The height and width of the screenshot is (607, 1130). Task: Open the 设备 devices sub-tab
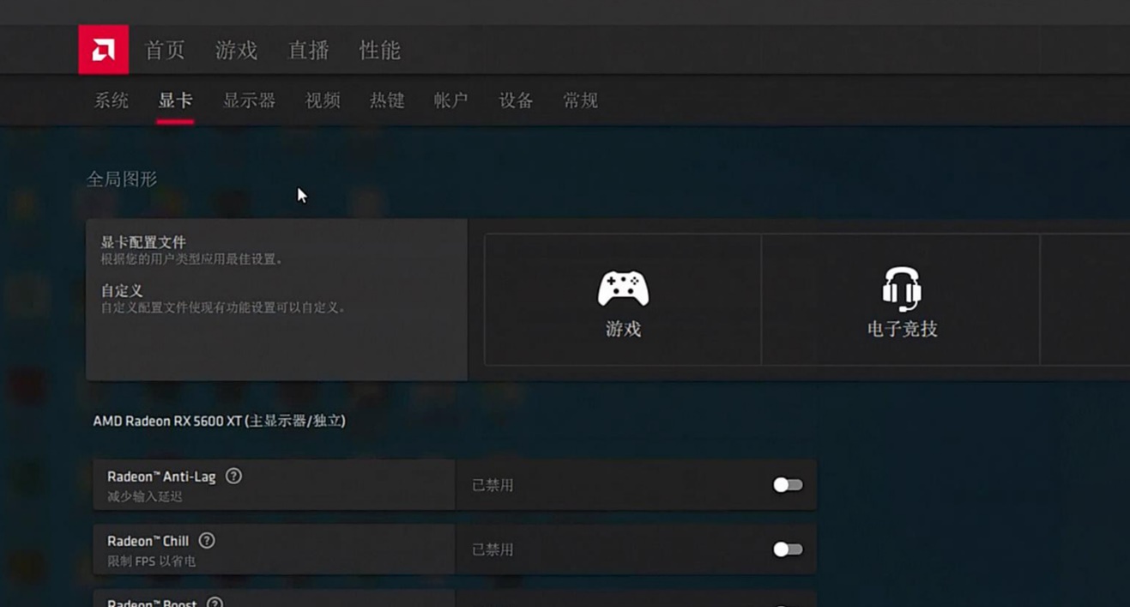(x=516, y=100)
